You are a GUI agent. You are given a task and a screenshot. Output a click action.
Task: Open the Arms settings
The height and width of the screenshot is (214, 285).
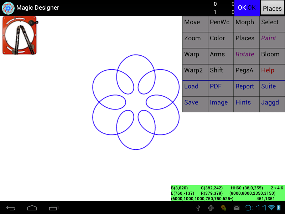(x=221, y=56)
